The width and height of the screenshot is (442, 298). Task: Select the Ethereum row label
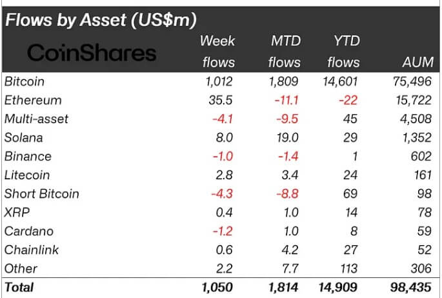tap(33, 100)
